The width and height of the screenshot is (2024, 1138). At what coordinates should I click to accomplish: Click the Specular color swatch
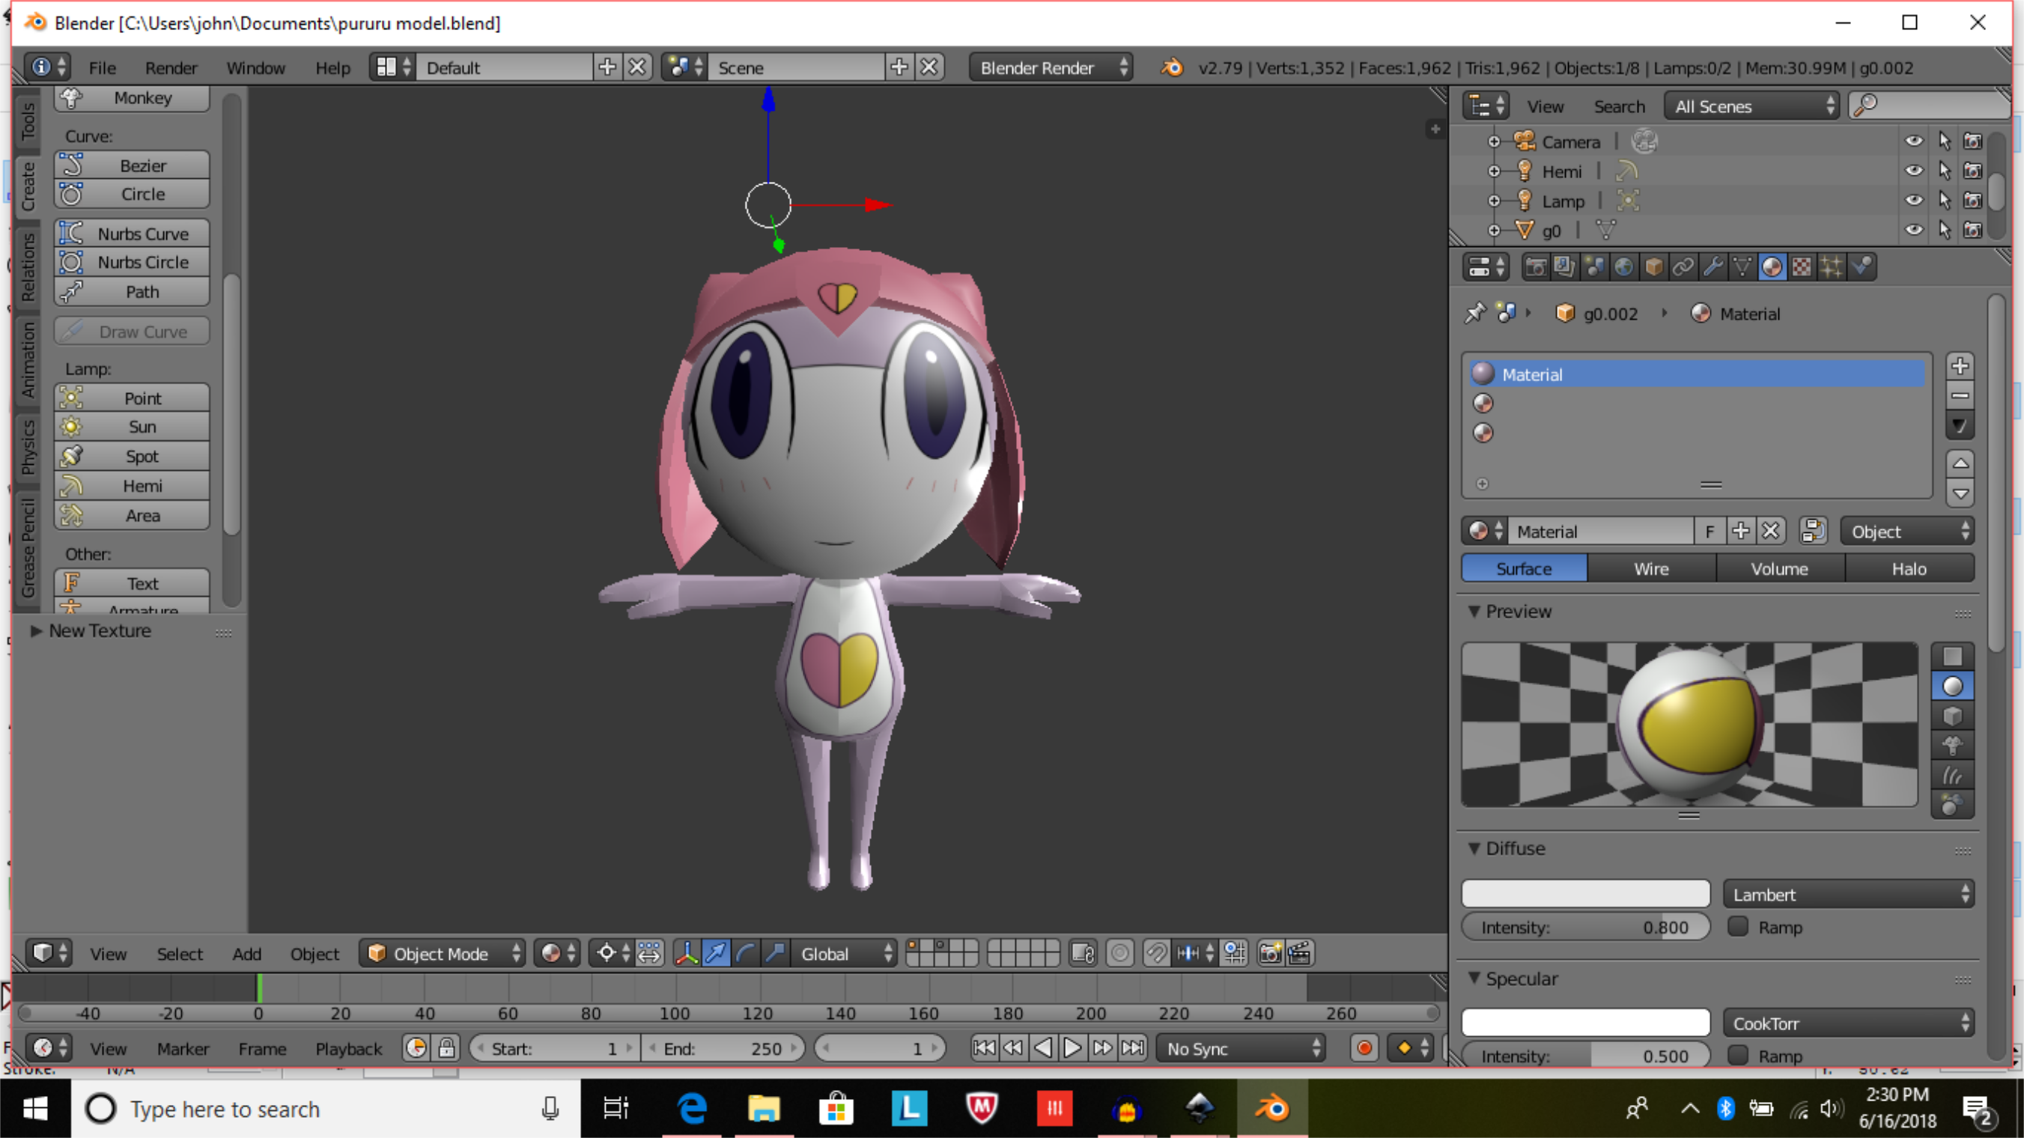click(1585, 1023)
